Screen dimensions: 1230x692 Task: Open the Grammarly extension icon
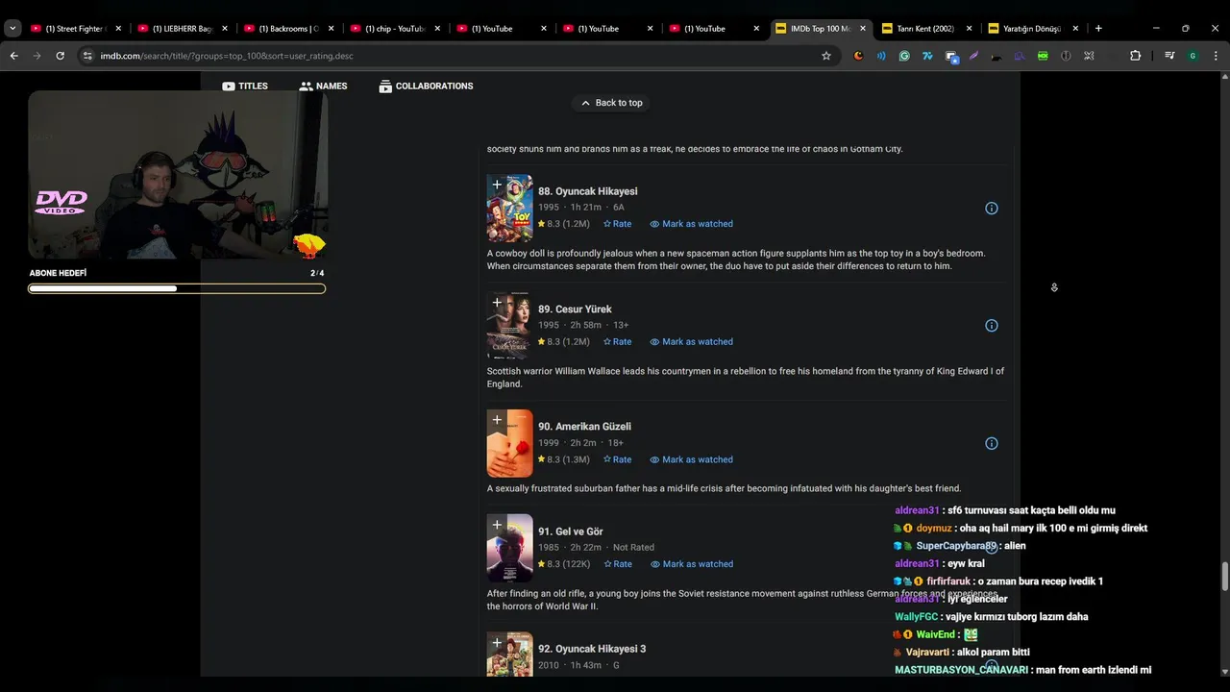[x=904, y=56]
